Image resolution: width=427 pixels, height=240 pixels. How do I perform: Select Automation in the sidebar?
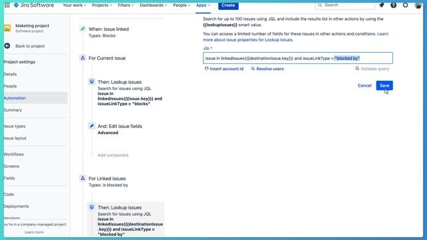click(35, 98)
